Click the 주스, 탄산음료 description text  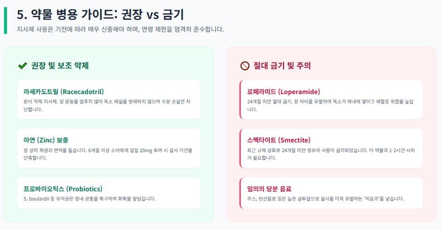(x=325, y=199)
